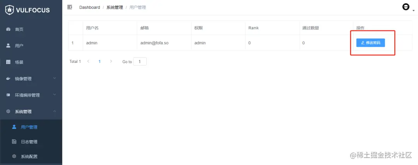
Task: Click the 镜像管理 docker icon in the sidebar
Action: tap(8, 79)
